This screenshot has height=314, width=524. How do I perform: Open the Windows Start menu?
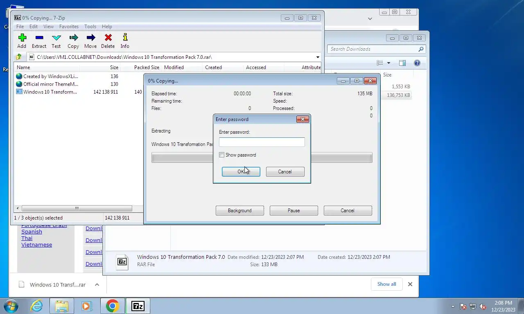11,306
